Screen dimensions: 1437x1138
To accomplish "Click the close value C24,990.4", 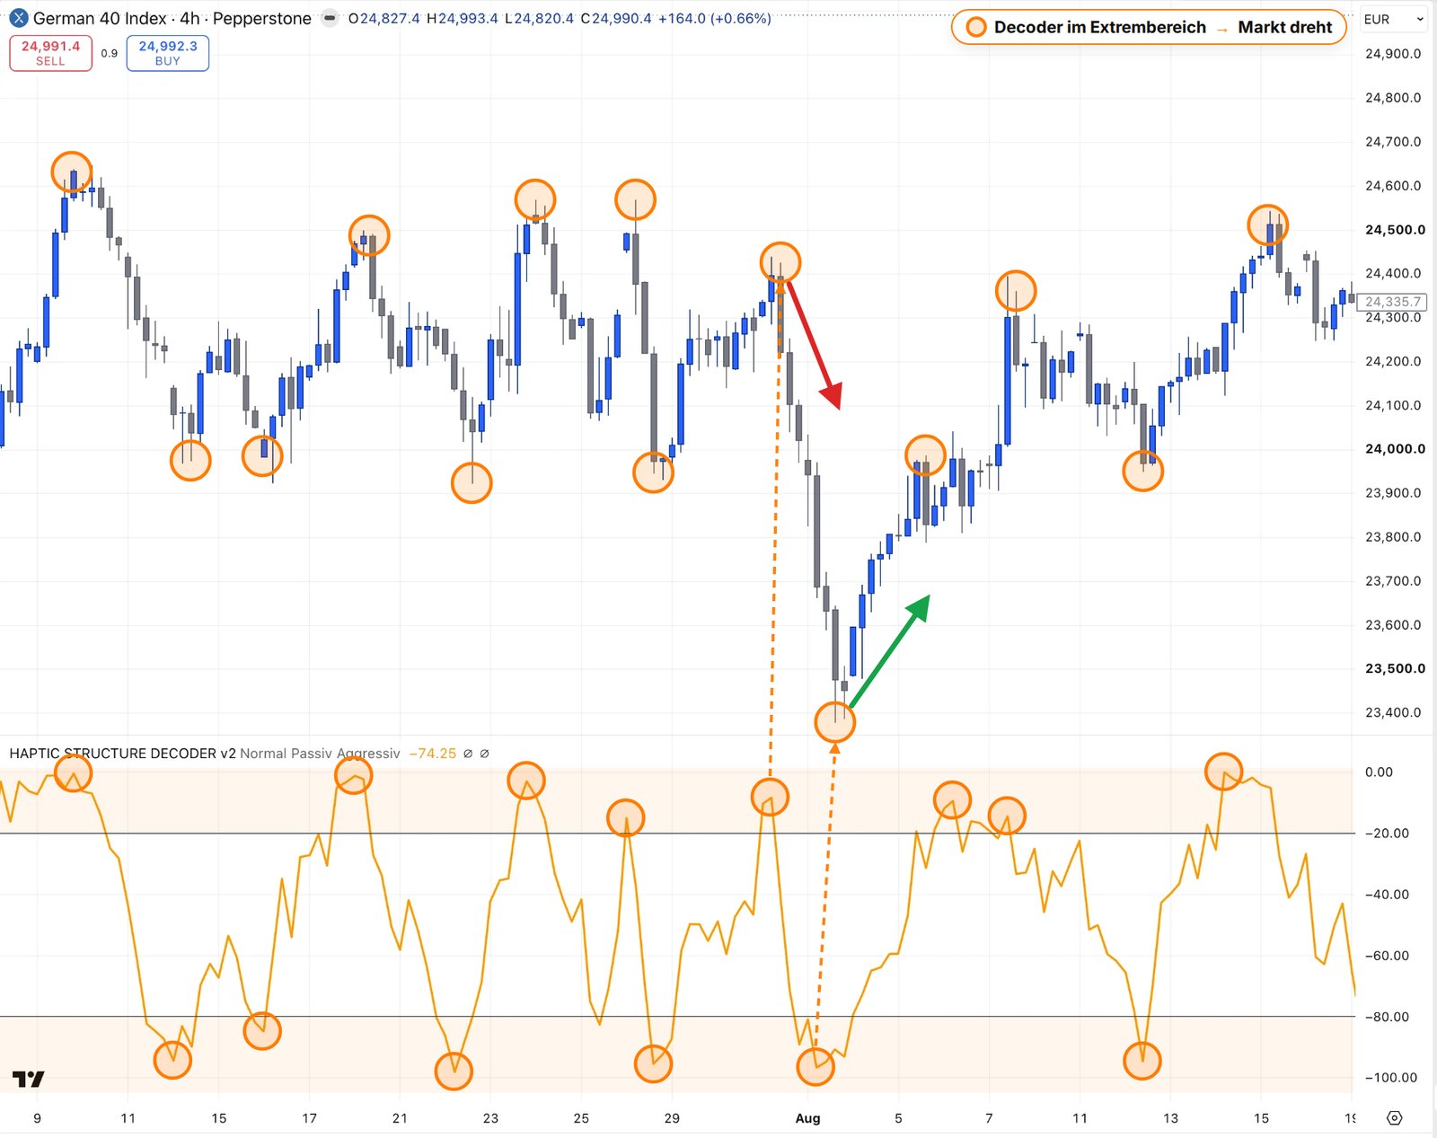I will pyautogui.click(x=616, y=18).
